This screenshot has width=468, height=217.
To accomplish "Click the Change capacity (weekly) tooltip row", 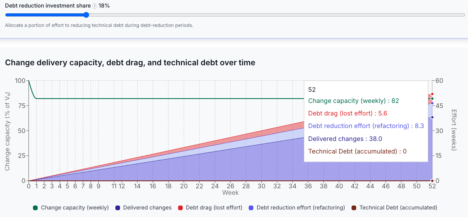I will tap(353, 101).
